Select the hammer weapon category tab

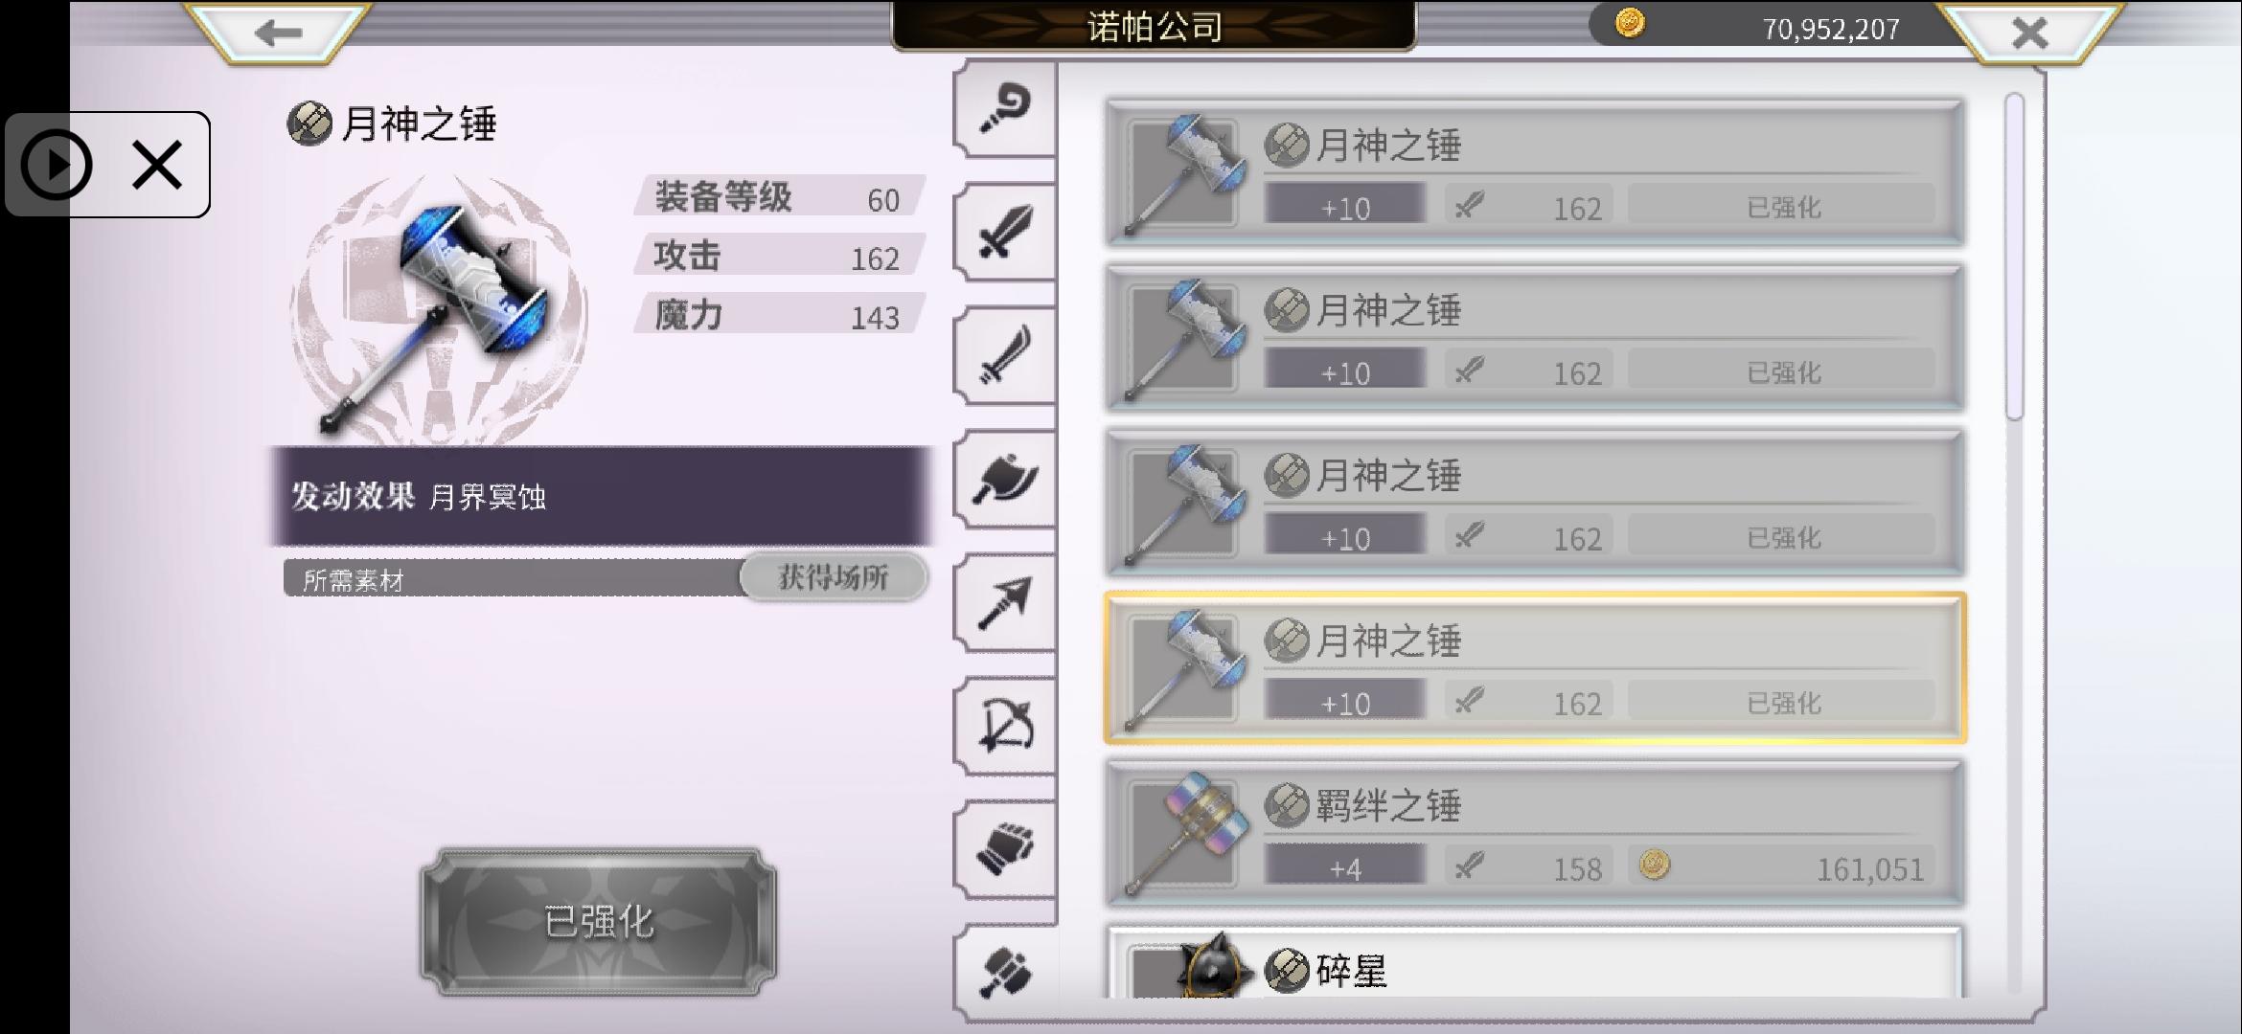1005,972
